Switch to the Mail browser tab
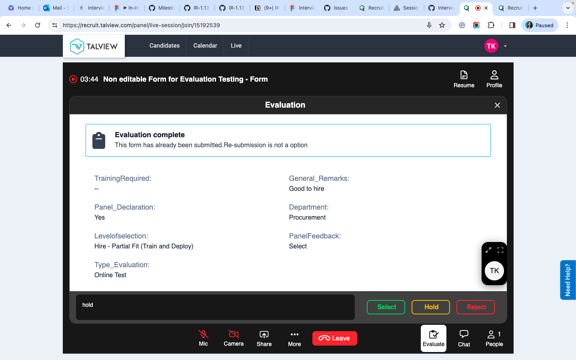576x360 pixels. click(56, 8)
